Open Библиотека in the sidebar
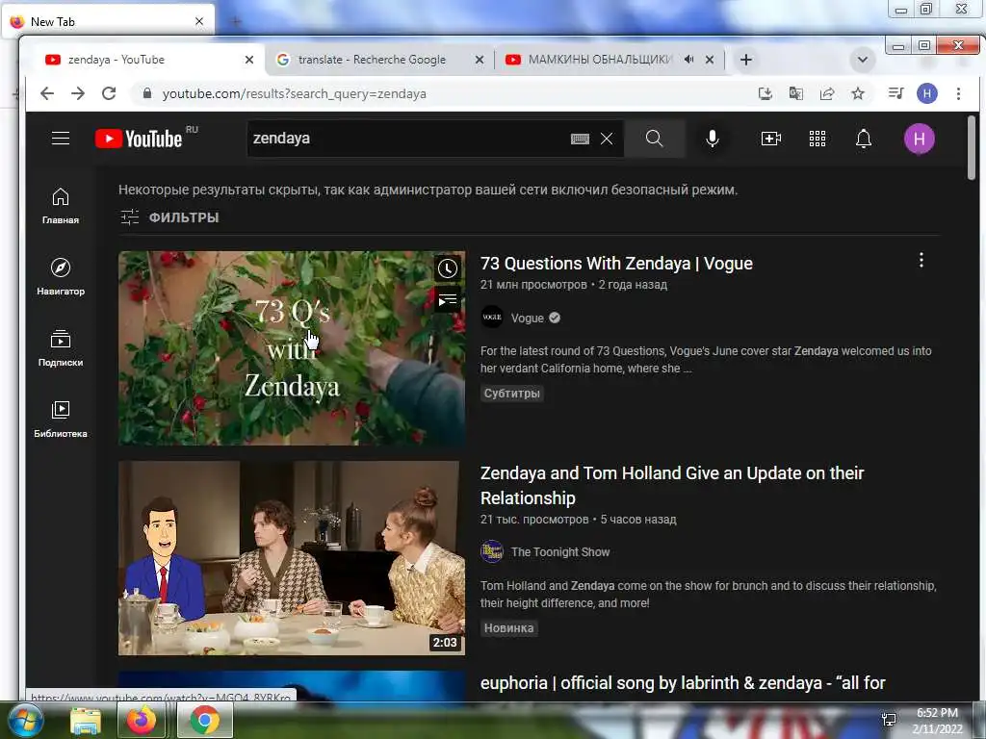Viewport: 986px width, 739px height. tap(61, 420)
